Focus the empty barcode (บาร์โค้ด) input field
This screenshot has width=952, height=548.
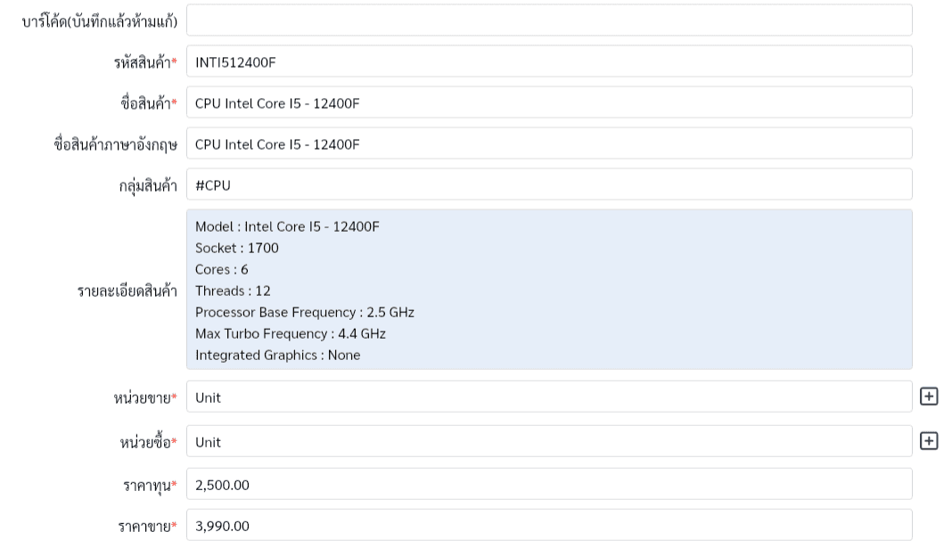(x=549, y=20)
